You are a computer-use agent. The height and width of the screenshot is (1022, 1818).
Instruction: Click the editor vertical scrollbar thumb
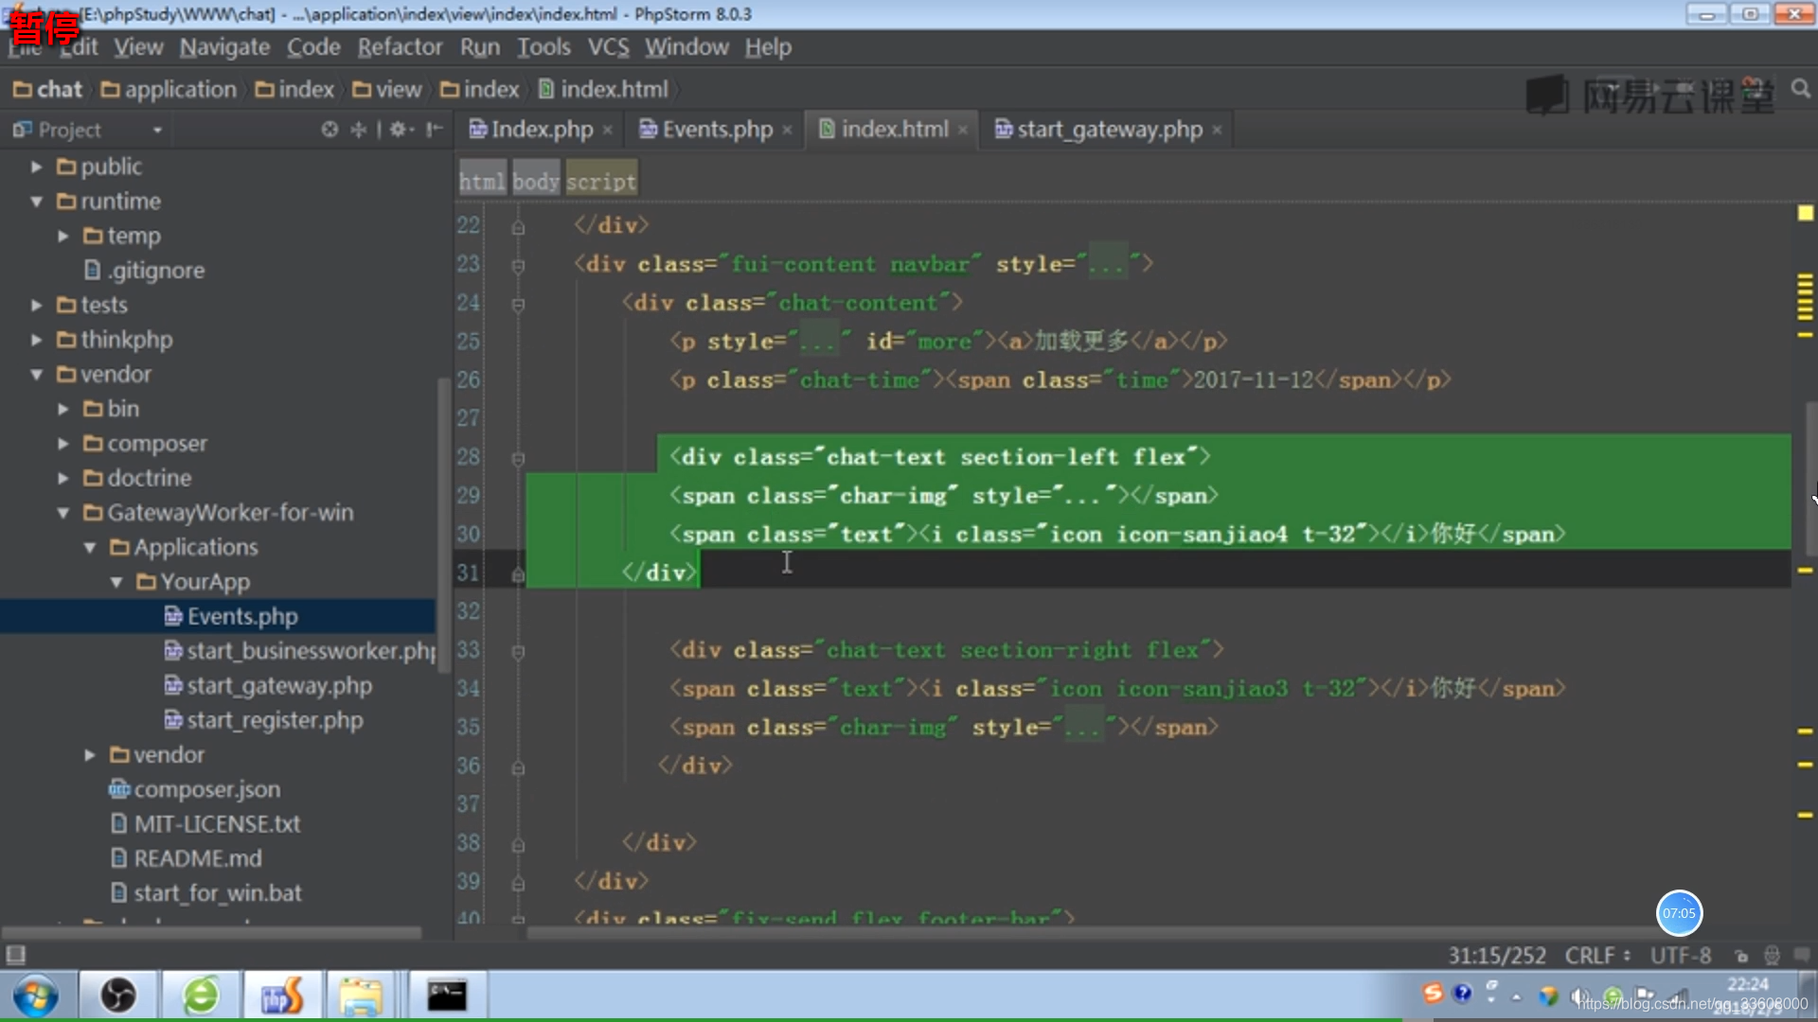click(1810, 478)
